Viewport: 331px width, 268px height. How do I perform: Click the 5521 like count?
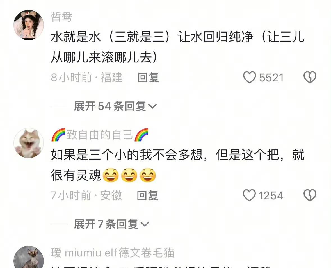(x=271, y=78)
